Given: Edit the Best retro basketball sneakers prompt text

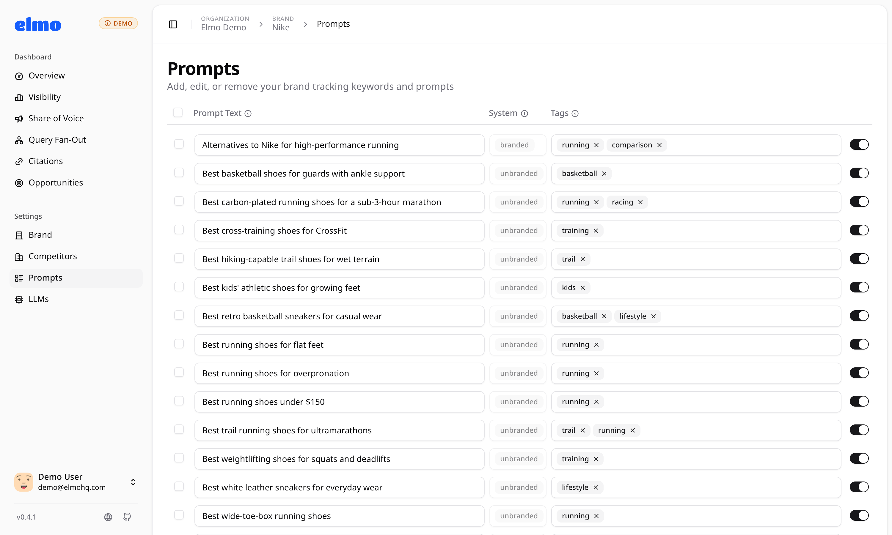Looking at the screenshot, I should click(x=339, y=316).
